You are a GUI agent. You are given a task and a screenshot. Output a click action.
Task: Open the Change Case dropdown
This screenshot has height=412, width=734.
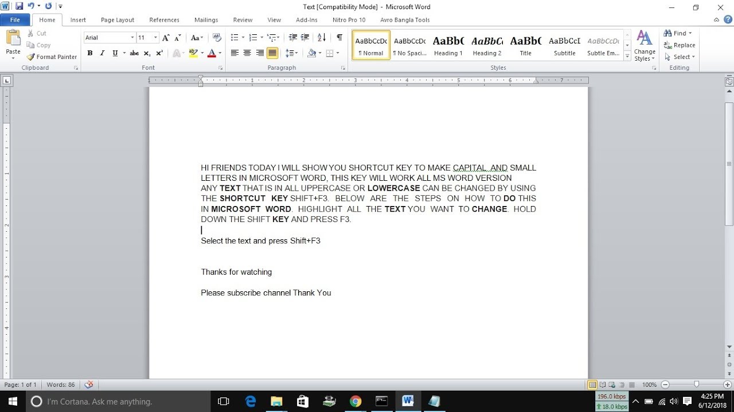click(x=197, y=38)
